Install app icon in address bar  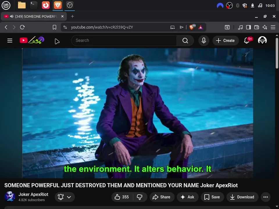pos(172,27)
